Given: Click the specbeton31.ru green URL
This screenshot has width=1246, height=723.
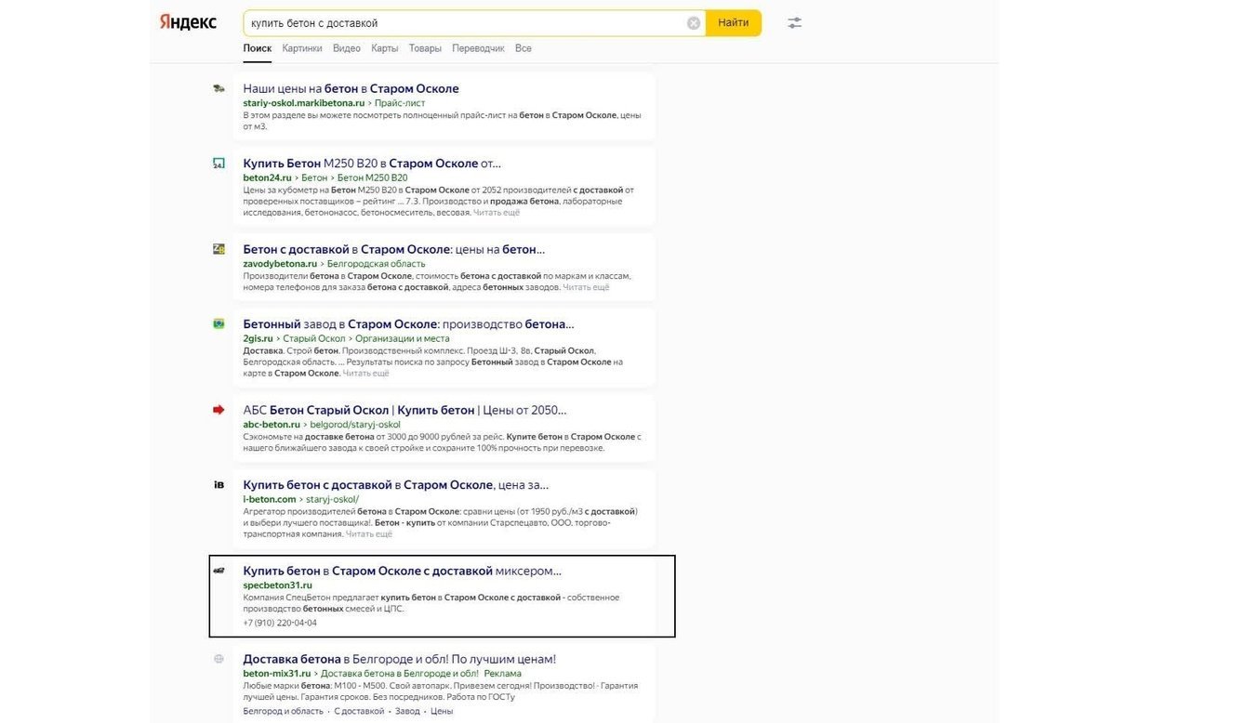Looking at the screenshot, I should (x=278, y=585).
